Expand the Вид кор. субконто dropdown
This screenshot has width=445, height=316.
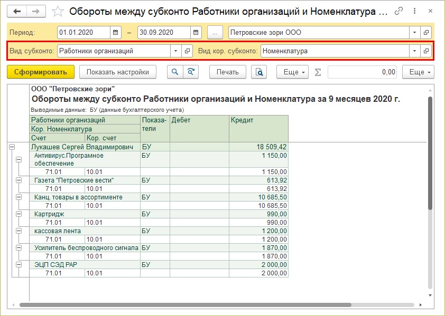tap(414, 51)
